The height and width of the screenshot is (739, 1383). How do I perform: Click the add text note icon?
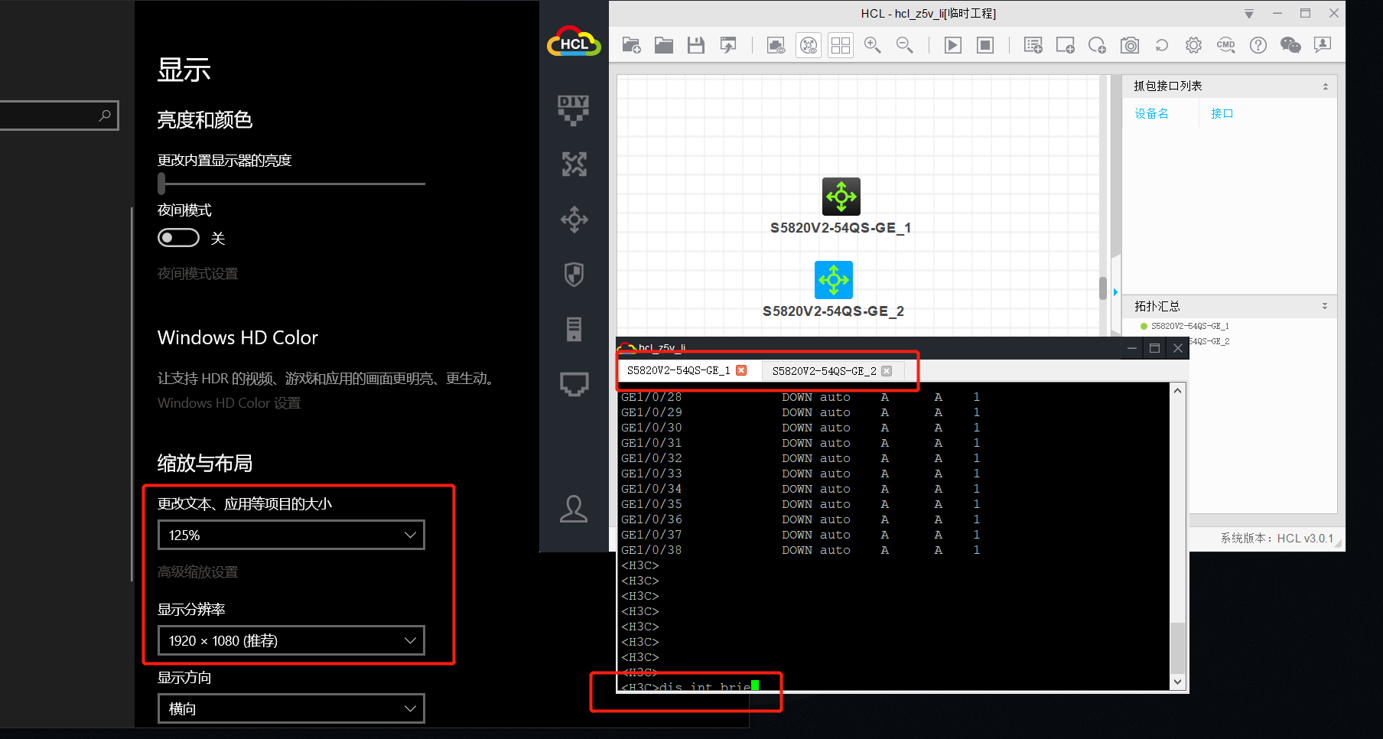(x=1033, y=45)
